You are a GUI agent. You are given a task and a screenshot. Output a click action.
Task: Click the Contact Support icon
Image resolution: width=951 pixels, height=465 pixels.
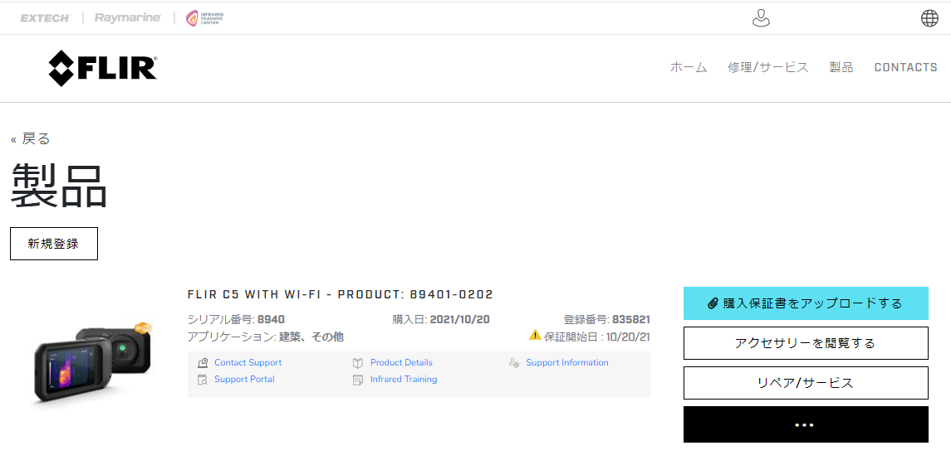[x=203, y=363]
